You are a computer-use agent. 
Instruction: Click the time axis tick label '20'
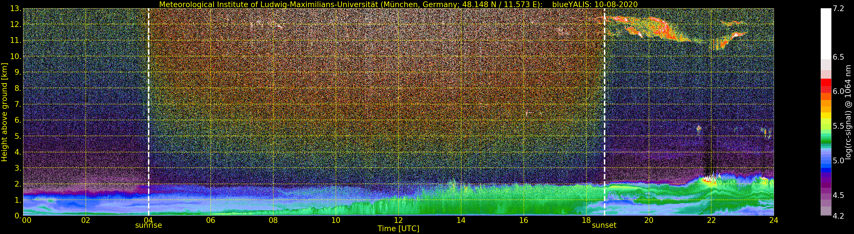coord(649,220)
